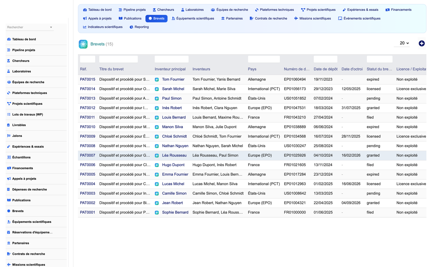Viewport: 431px width, 267px height.
Task: Open the Plateformes techniques top tab
Action: click(274, 10)
